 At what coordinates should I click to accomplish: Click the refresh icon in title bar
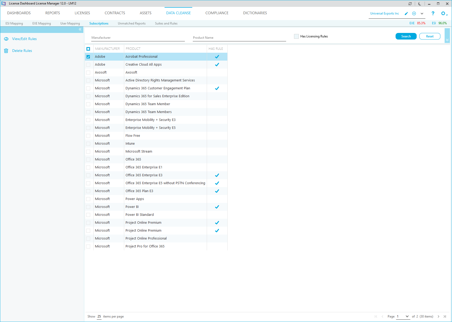pos(410,4)
